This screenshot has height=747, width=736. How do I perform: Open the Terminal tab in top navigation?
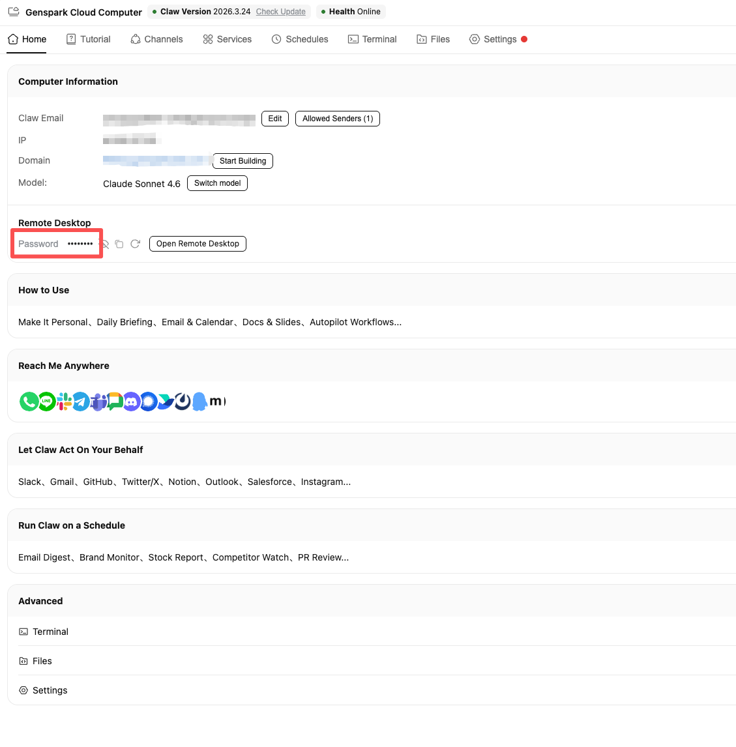point(372,39)
